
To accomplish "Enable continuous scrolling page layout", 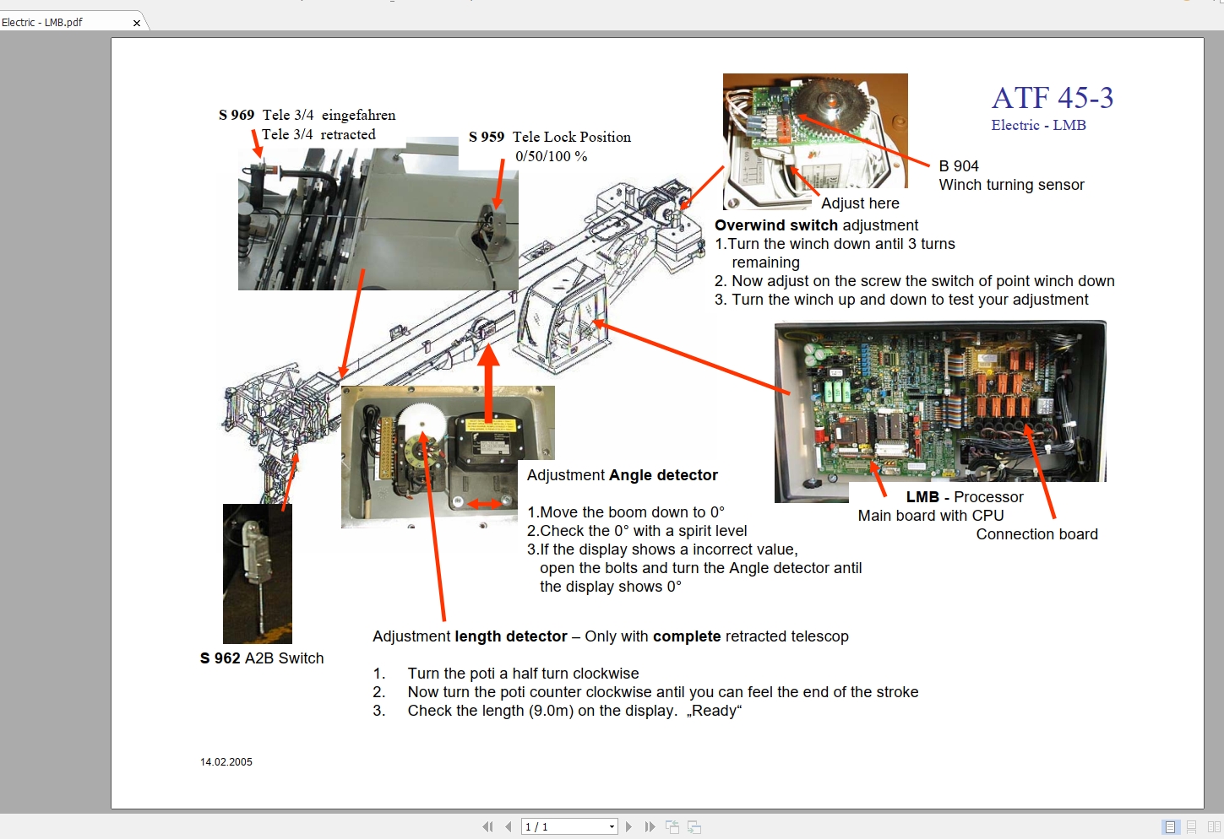I will click(1192, 827).
